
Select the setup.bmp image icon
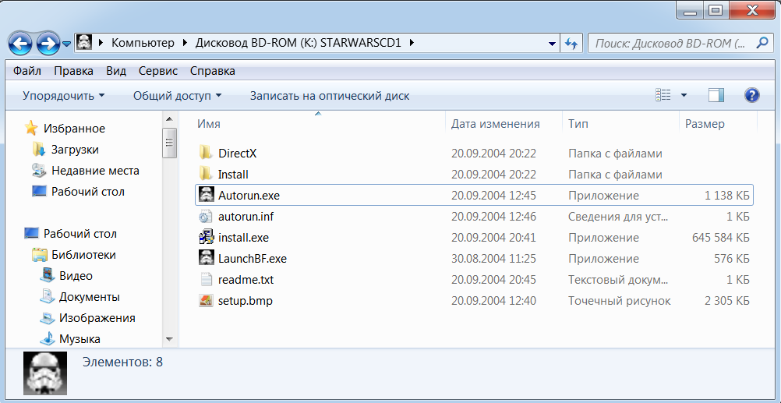coord(206,300)
